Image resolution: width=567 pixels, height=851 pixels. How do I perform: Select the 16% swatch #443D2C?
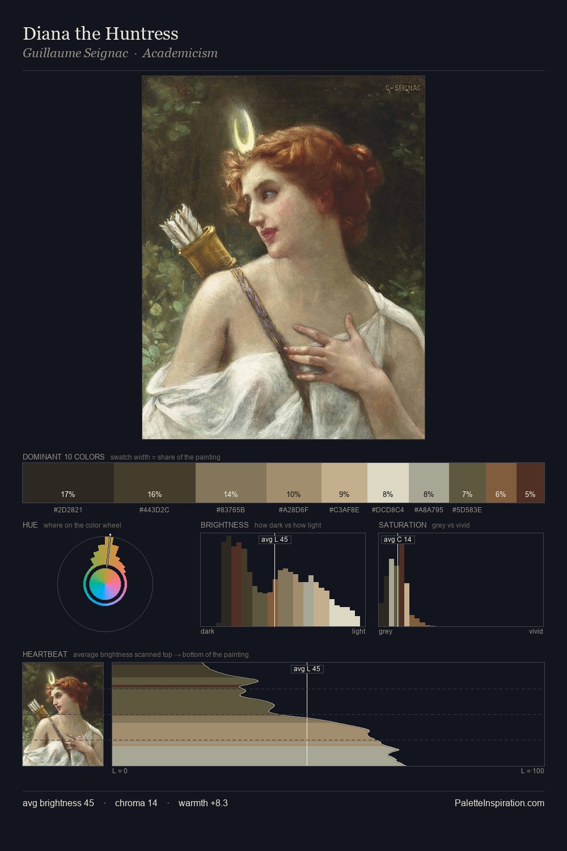(155, 483)
